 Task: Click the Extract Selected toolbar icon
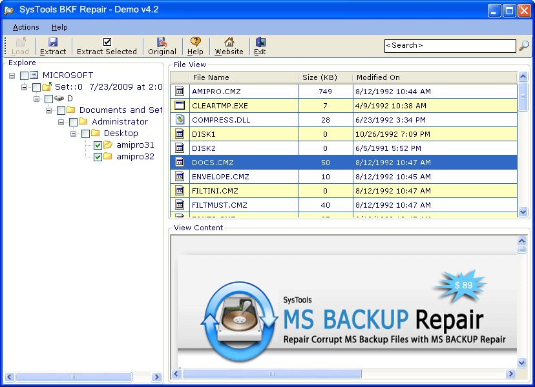click(x=107, y=42)
